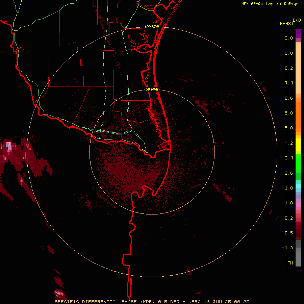Screen dimensions: 304x304
Task: Click the DKD label above the color scale
Action: (297, 20)
